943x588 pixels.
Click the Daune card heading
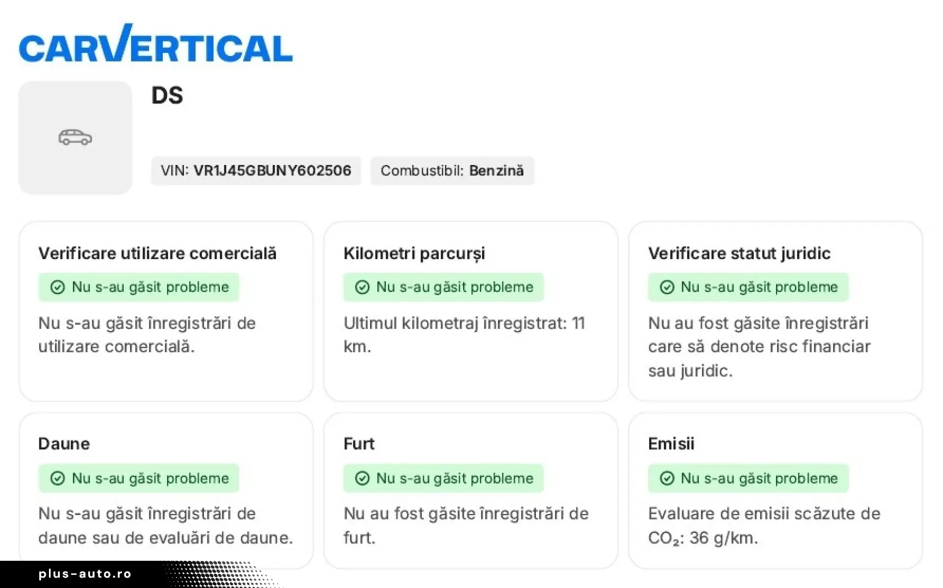click(64, 444)
